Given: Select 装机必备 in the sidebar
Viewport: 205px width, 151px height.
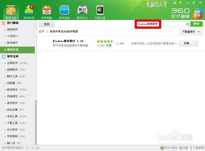Looking at the screenshot, I should pyautogui.click(x=17, y=50).
